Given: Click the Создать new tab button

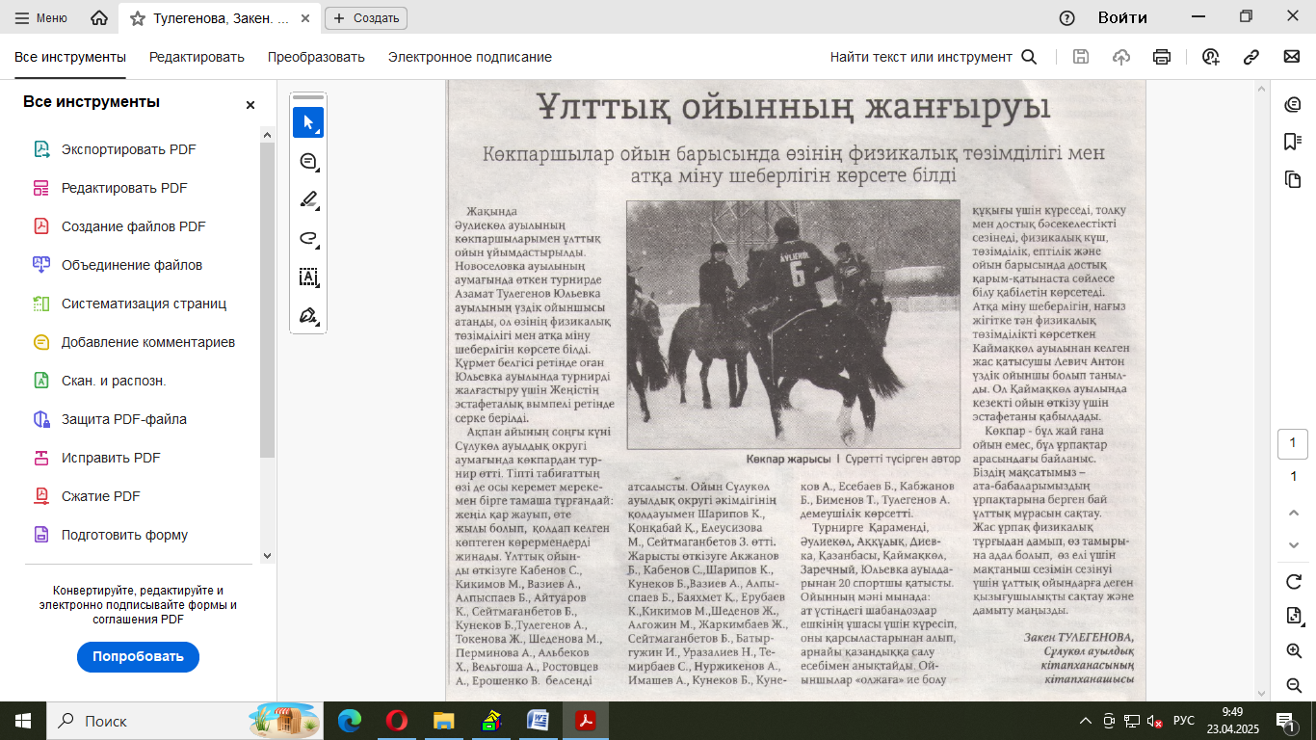Looking at the screenshot, I should 366,17.
